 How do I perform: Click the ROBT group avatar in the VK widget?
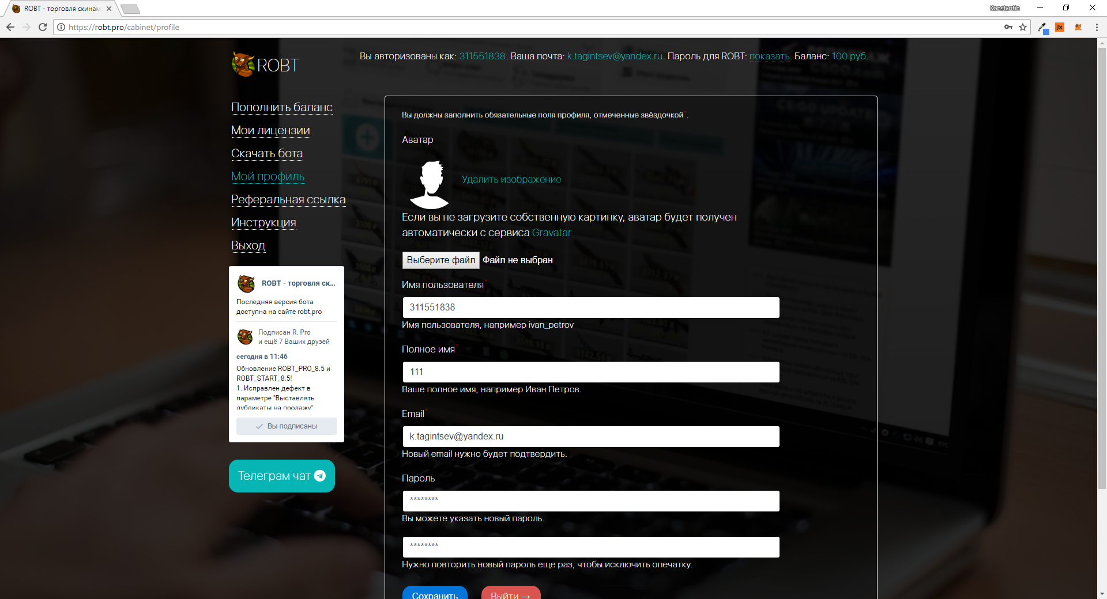pyautogui.click(x=246, y=283)
